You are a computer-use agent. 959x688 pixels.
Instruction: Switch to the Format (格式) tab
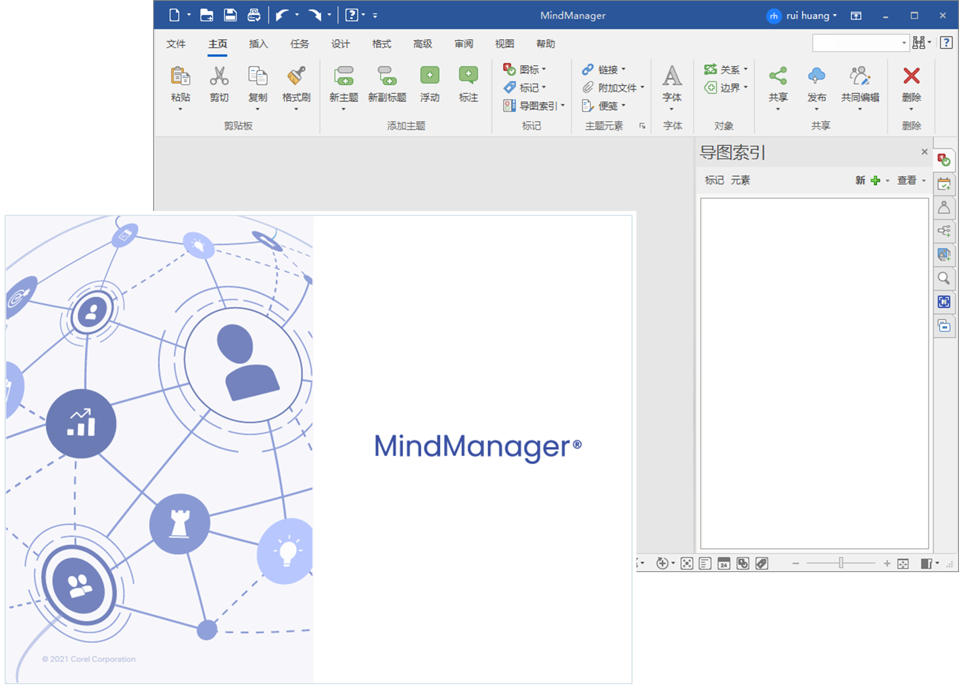[382, 44]
